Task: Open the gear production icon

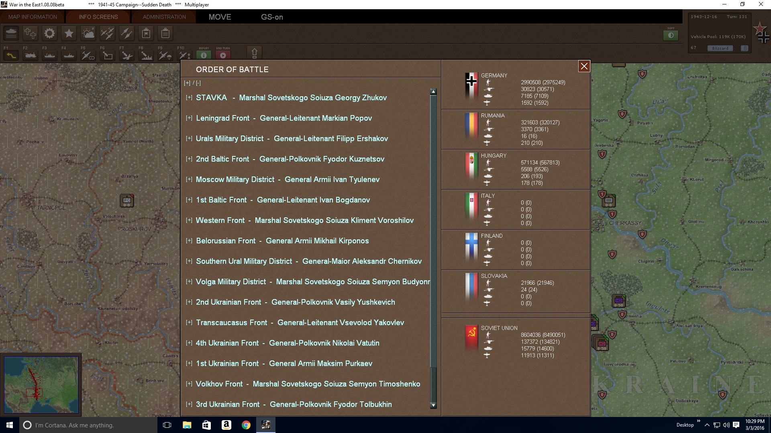Action: (x=50, y=33)
